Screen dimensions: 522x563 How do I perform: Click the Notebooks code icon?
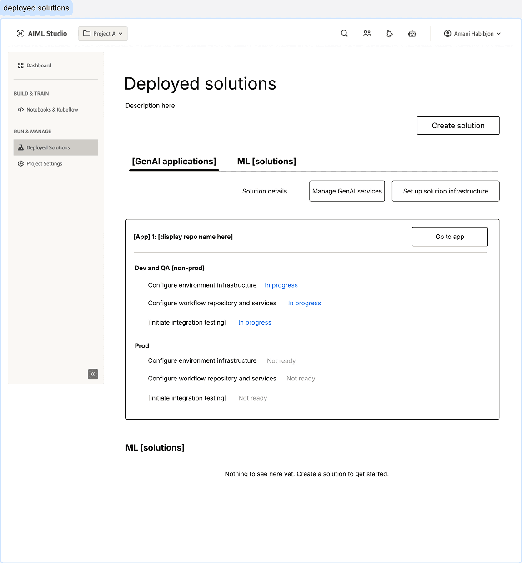tap(20, 110)
